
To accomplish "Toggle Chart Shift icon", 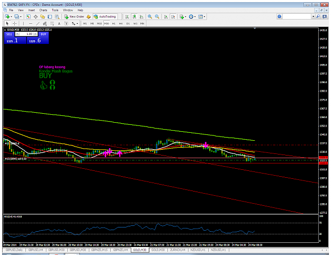I will [173, 16].
